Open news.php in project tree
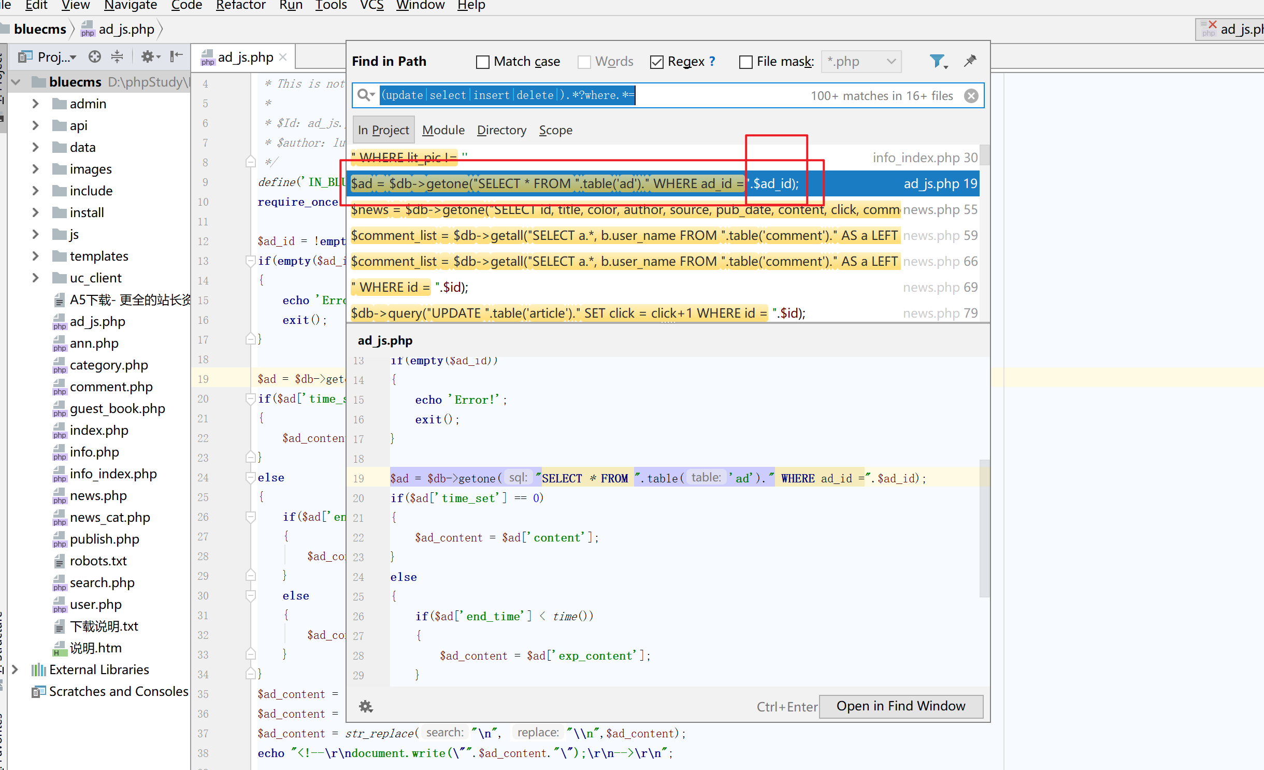 point(98,495)
